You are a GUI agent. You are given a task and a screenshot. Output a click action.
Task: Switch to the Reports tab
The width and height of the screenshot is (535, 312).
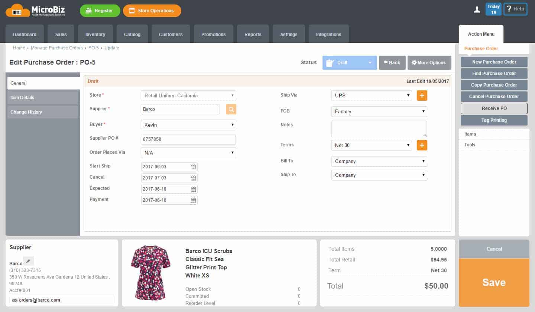coord(253,34)
